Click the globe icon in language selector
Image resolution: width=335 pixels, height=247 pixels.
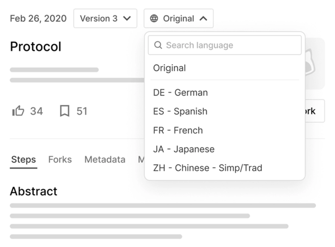point(154,18)
